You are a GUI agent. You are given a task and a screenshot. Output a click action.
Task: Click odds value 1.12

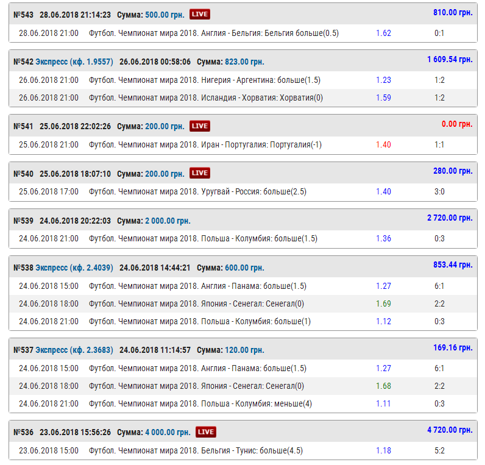coord(383,321)
